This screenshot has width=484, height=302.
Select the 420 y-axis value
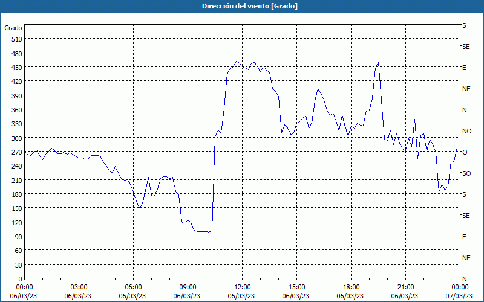17,82
